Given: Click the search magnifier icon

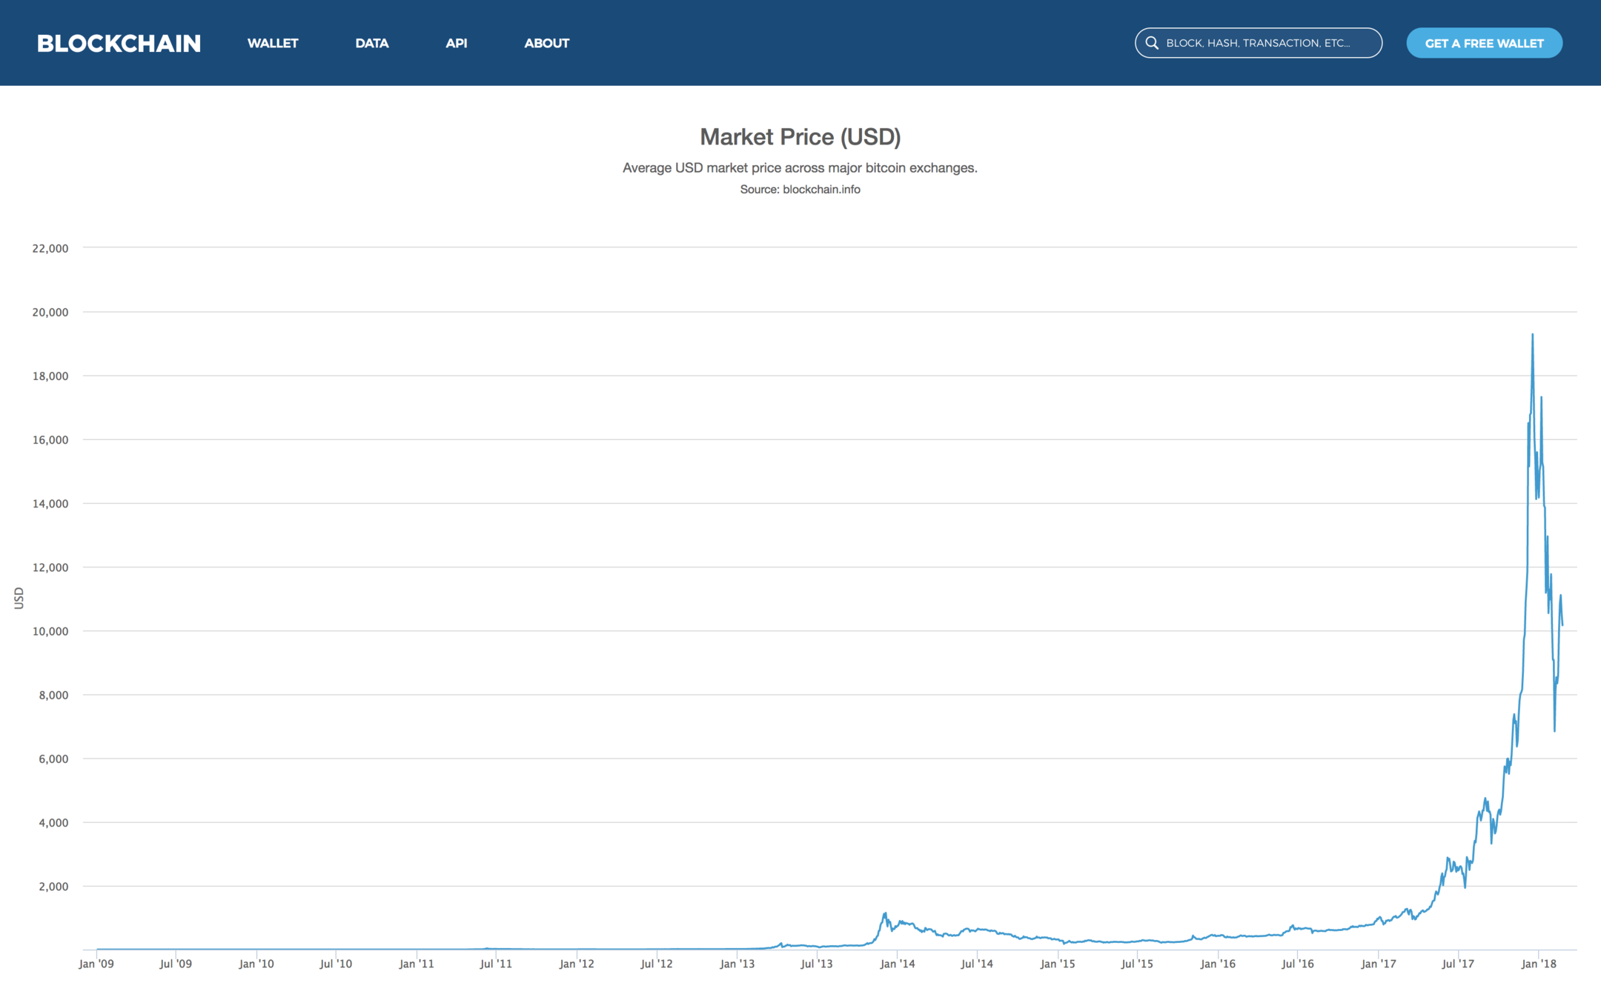Looking at the screenshot, I should 1152,43.
